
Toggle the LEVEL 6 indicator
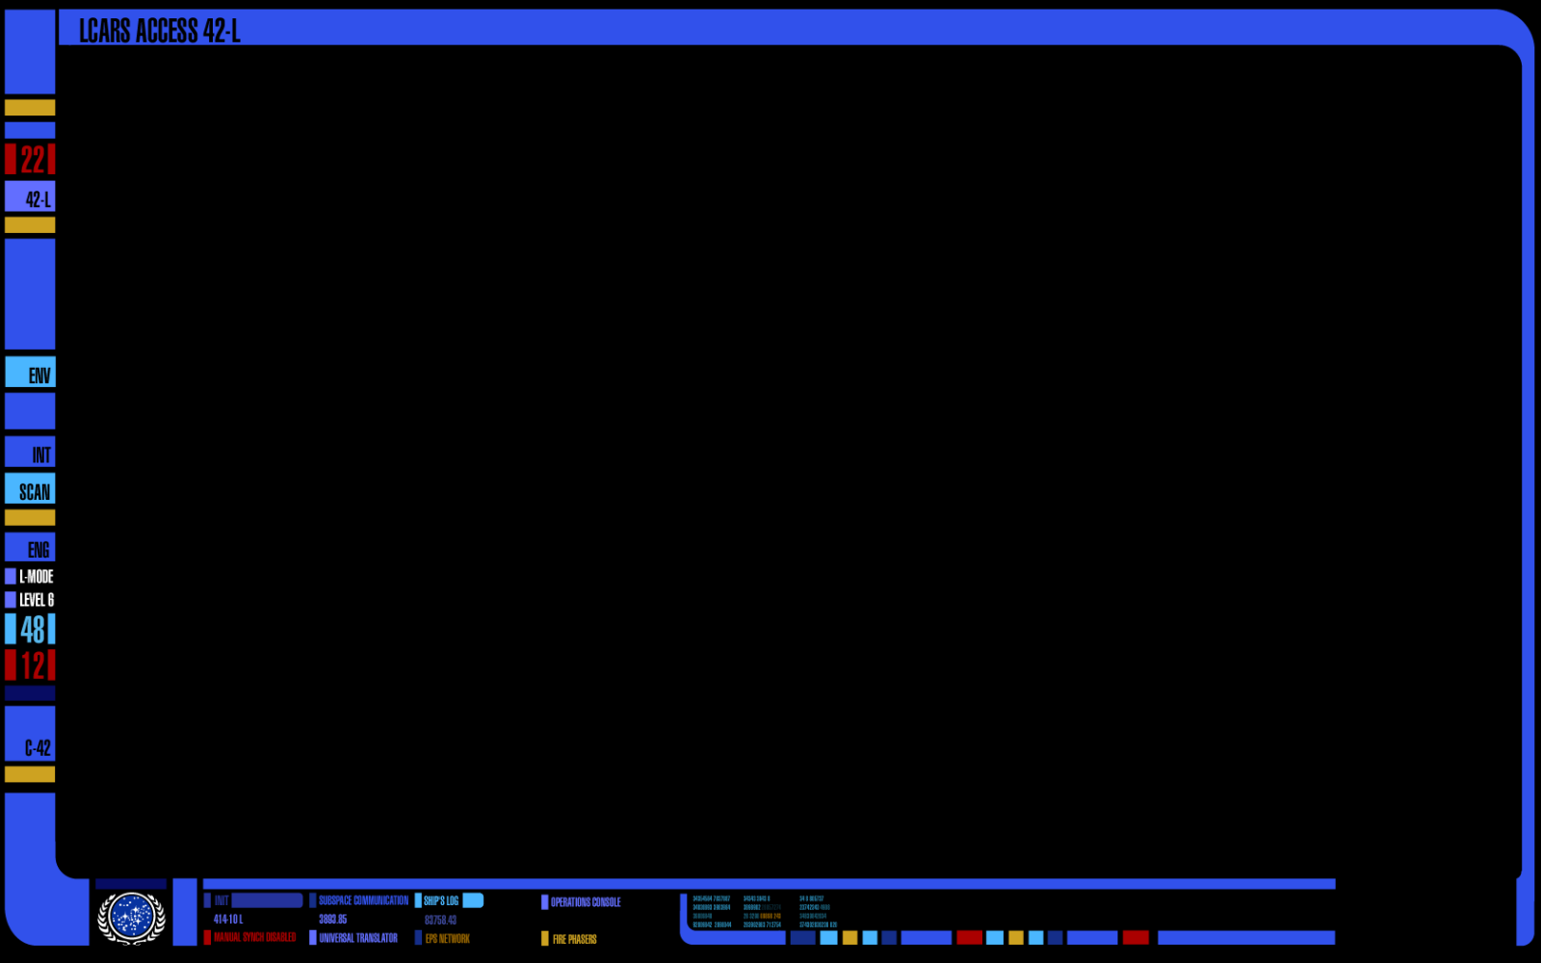click(30, 600)
